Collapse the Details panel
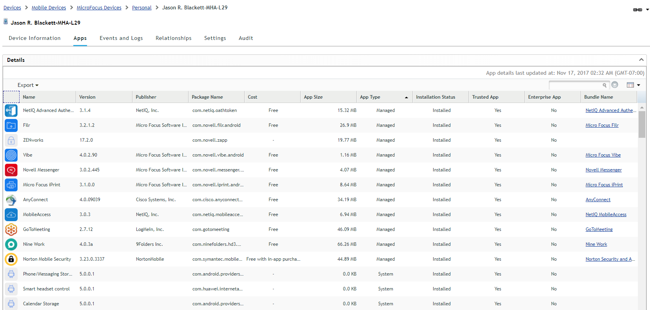This screenshot has width=650, height=310. click(641, 60)
